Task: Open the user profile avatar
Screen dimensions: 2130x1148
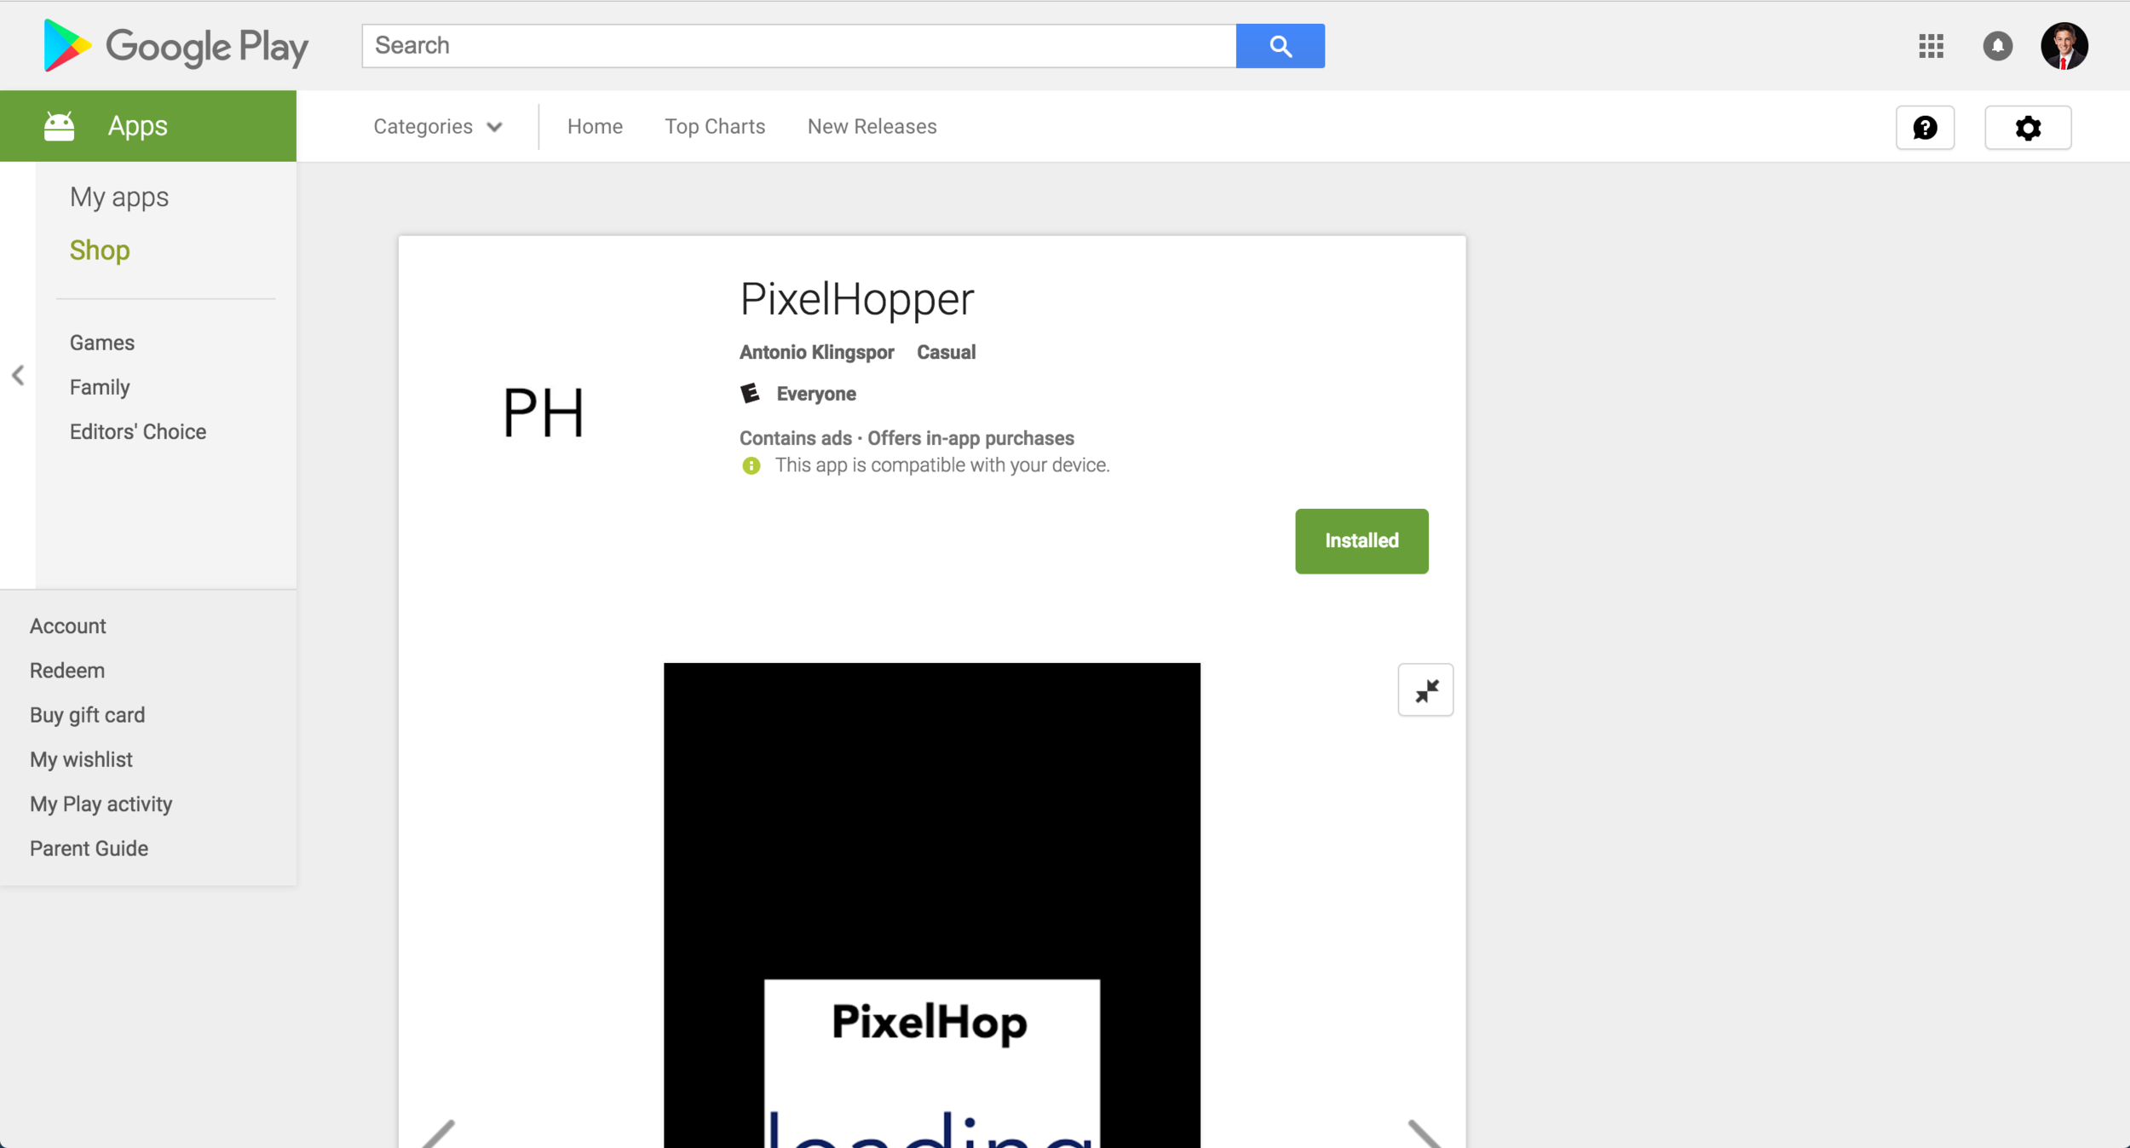Action: (x=2064, y=46)
